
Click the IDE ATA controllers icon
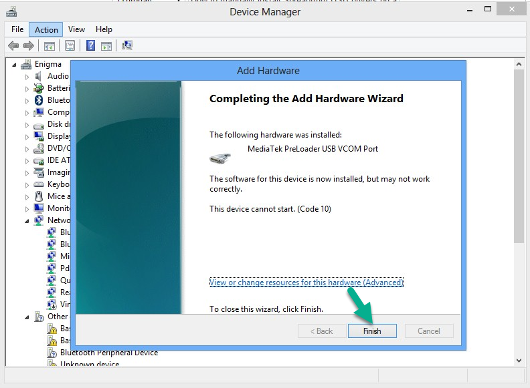[x=39, y=161]
